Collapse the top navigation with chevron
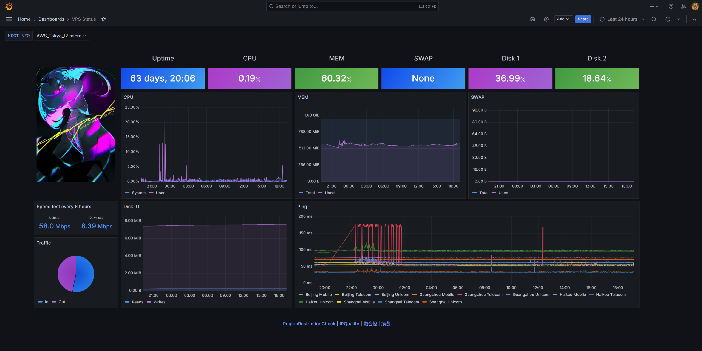Screen dimensions: 702x351 point(695,19)
